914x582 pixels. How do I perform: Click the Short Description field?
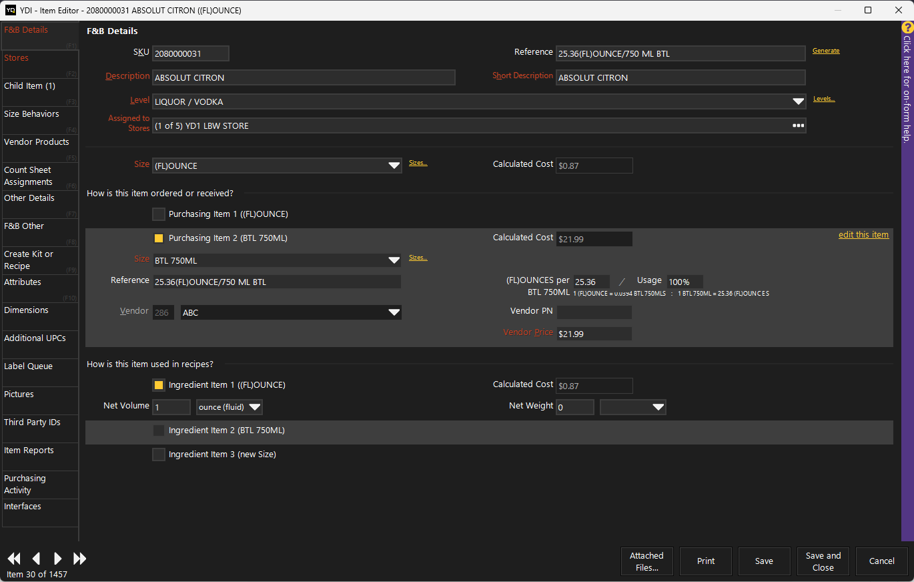click(680, 77)
